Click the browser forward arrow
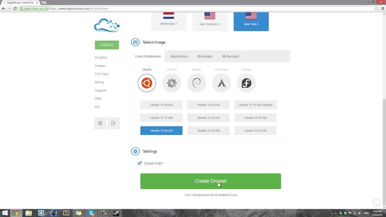The height and width of the screenshot is (217, 386). [9, 8]
